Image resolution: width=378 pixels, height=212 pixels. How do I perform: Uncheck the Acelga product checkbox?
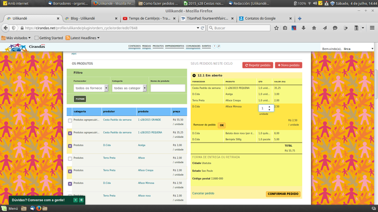(70, 146)
